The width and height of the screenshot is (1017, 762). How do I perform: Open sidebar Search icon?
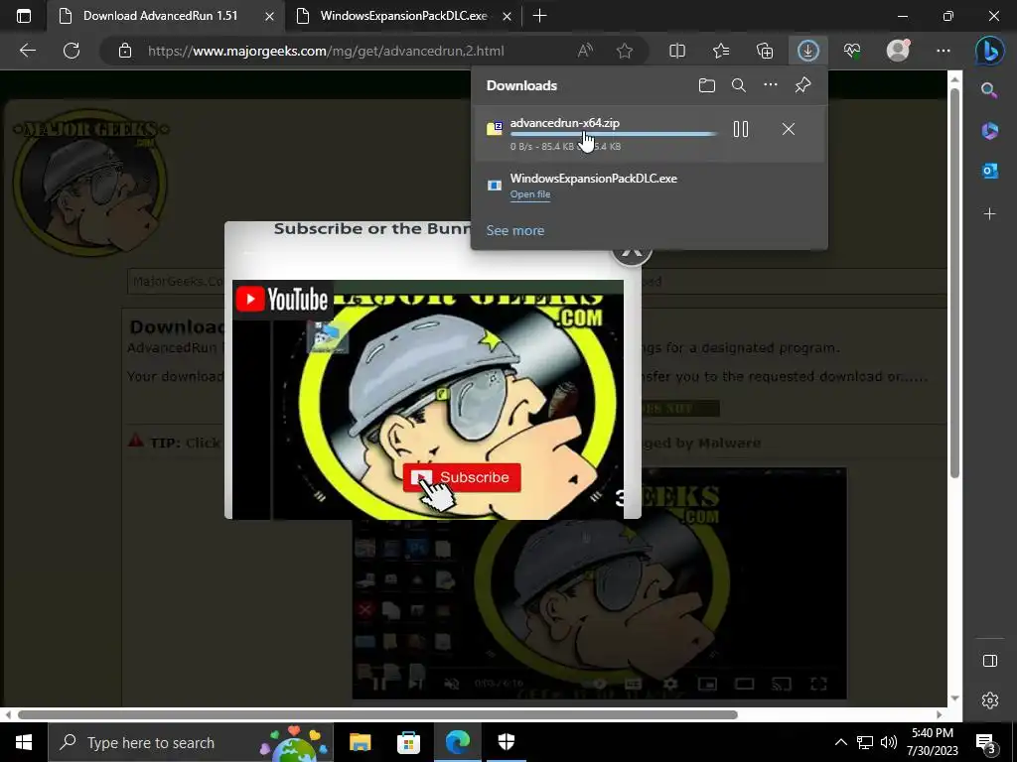tap(990, 90)
